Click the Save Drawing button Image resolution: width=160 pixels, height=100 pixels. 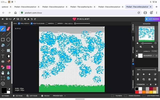pyautogui.click(x=152, y=19)
